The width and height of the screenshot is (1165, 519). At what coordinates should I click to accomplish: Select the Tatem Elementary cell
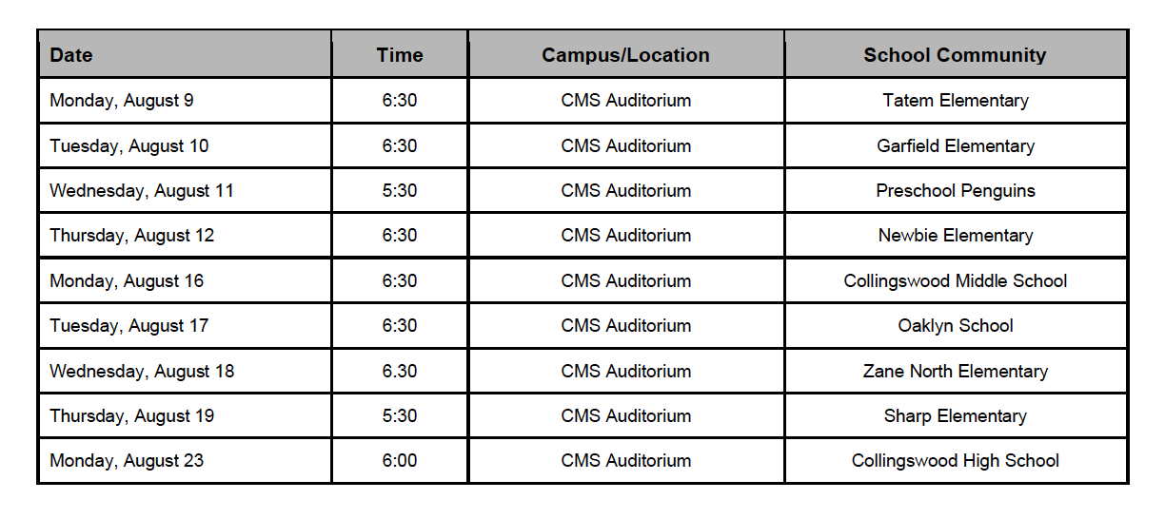click(x=956, y=100)
